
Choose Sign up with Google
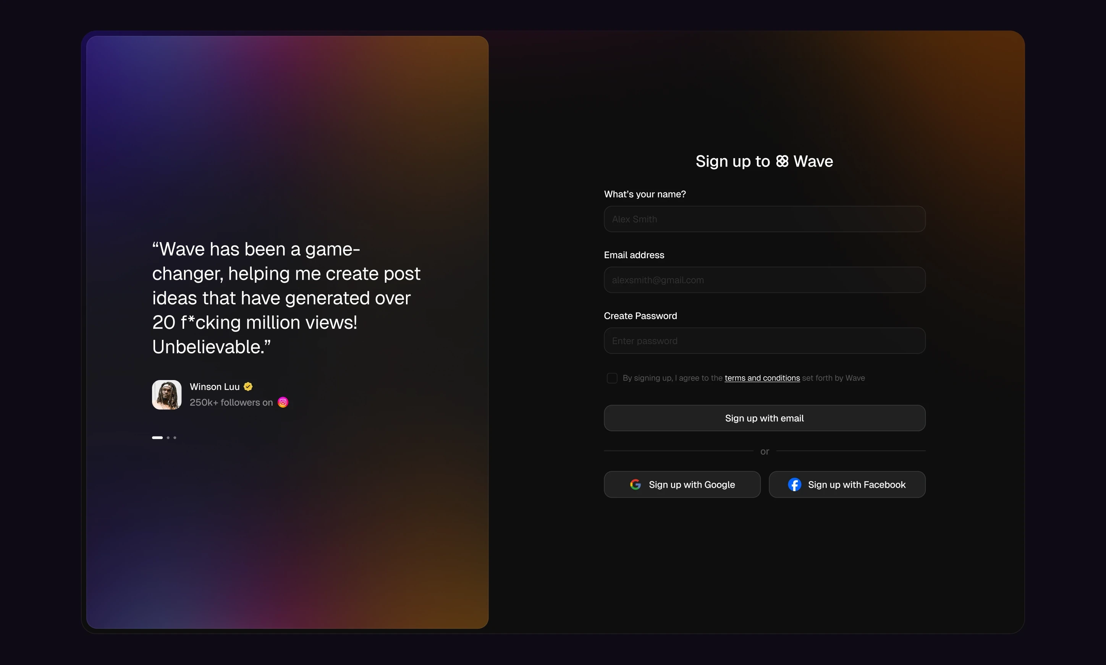pyautogui.click(x=682, y=484)
